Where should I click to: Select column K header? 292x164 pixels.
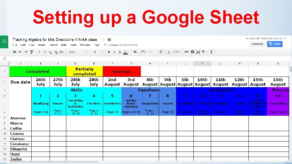tap(202, 63)
